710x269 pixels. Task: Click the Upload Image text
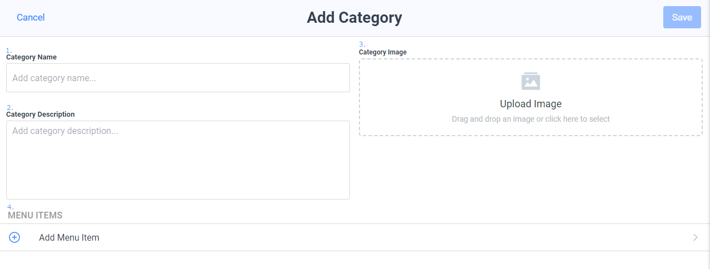point(531,104)
